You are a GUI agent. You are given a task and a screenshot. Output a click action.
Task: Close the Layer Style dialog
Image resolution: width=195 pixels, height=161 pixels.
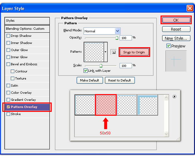coord(190,8)
